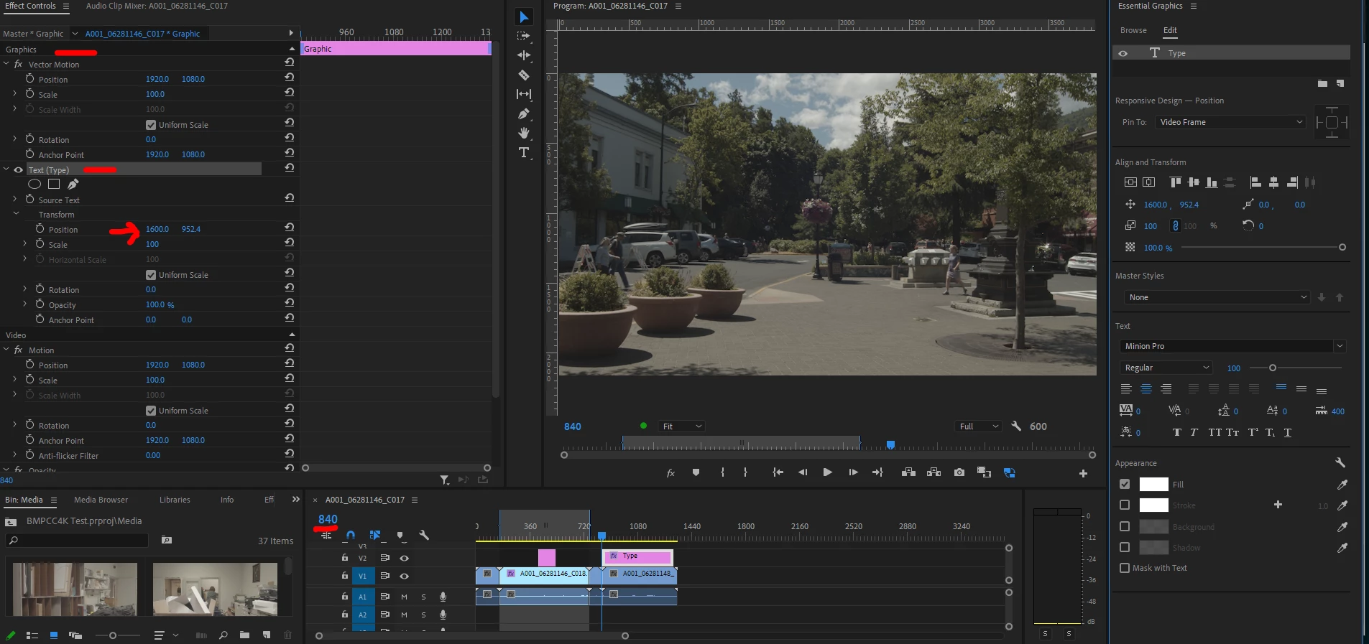Viewport: 1369px width, 644px height.
Task: Select the Type tool in toolbar
Action: (x=523, y=152)
